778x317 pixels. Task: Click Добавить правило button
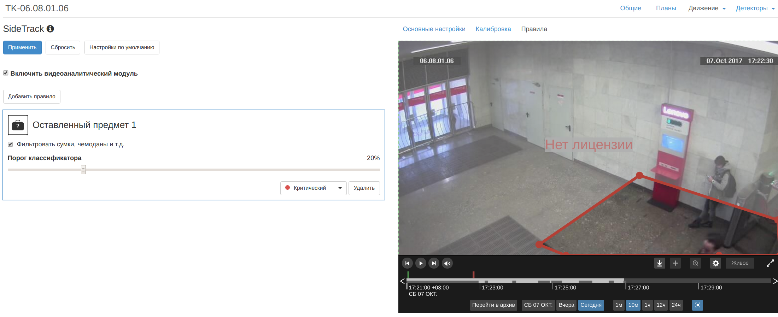(32, 96)
